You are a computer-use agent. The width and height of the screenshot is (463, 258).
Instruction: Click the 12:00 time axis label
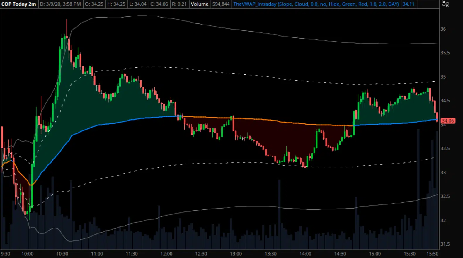coord(166,254)
